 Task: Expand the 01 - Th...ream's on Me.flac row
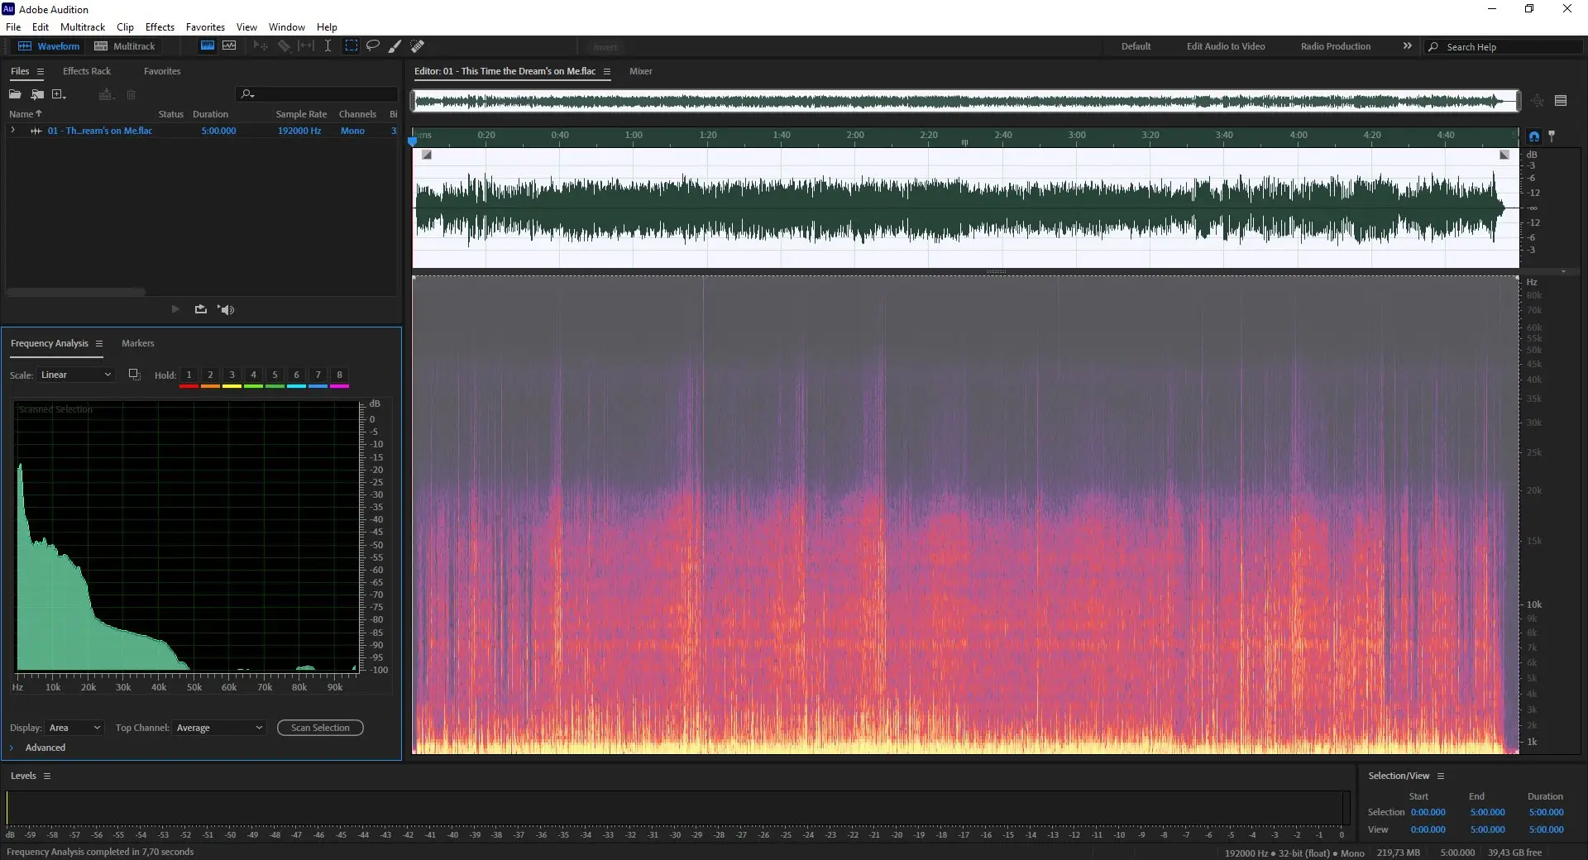tap(12, 131)
